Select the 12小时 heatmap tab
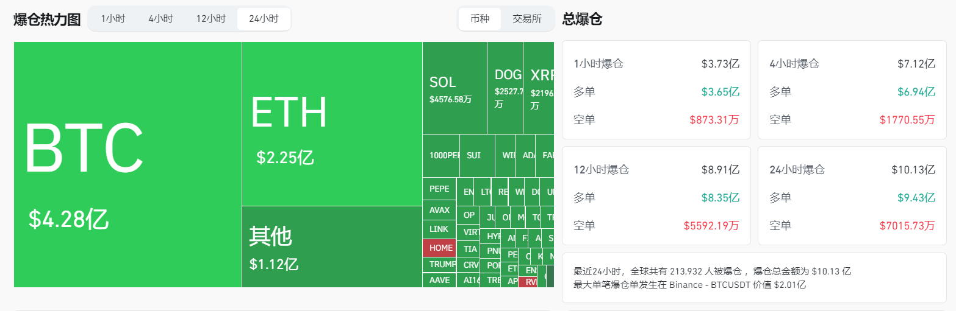 (x=210, y=19)
